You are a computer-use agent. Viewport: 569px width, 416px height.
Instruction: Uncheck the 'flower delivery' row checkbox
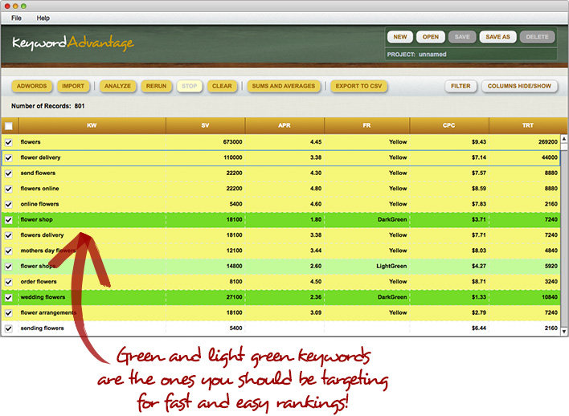coord(9,158)
